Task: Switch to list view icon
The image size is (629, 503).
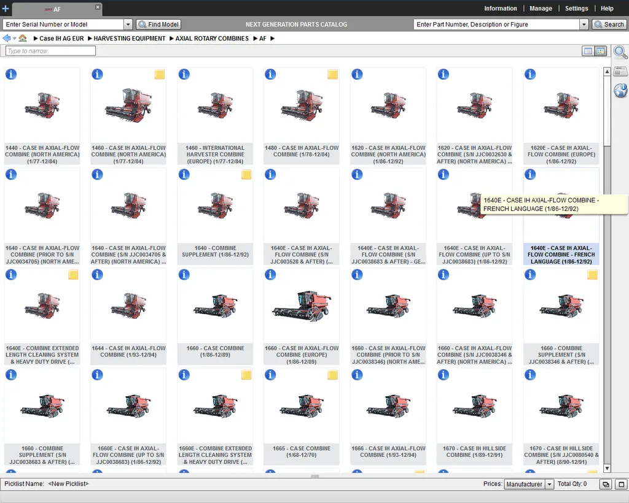Action: (588, 51)
